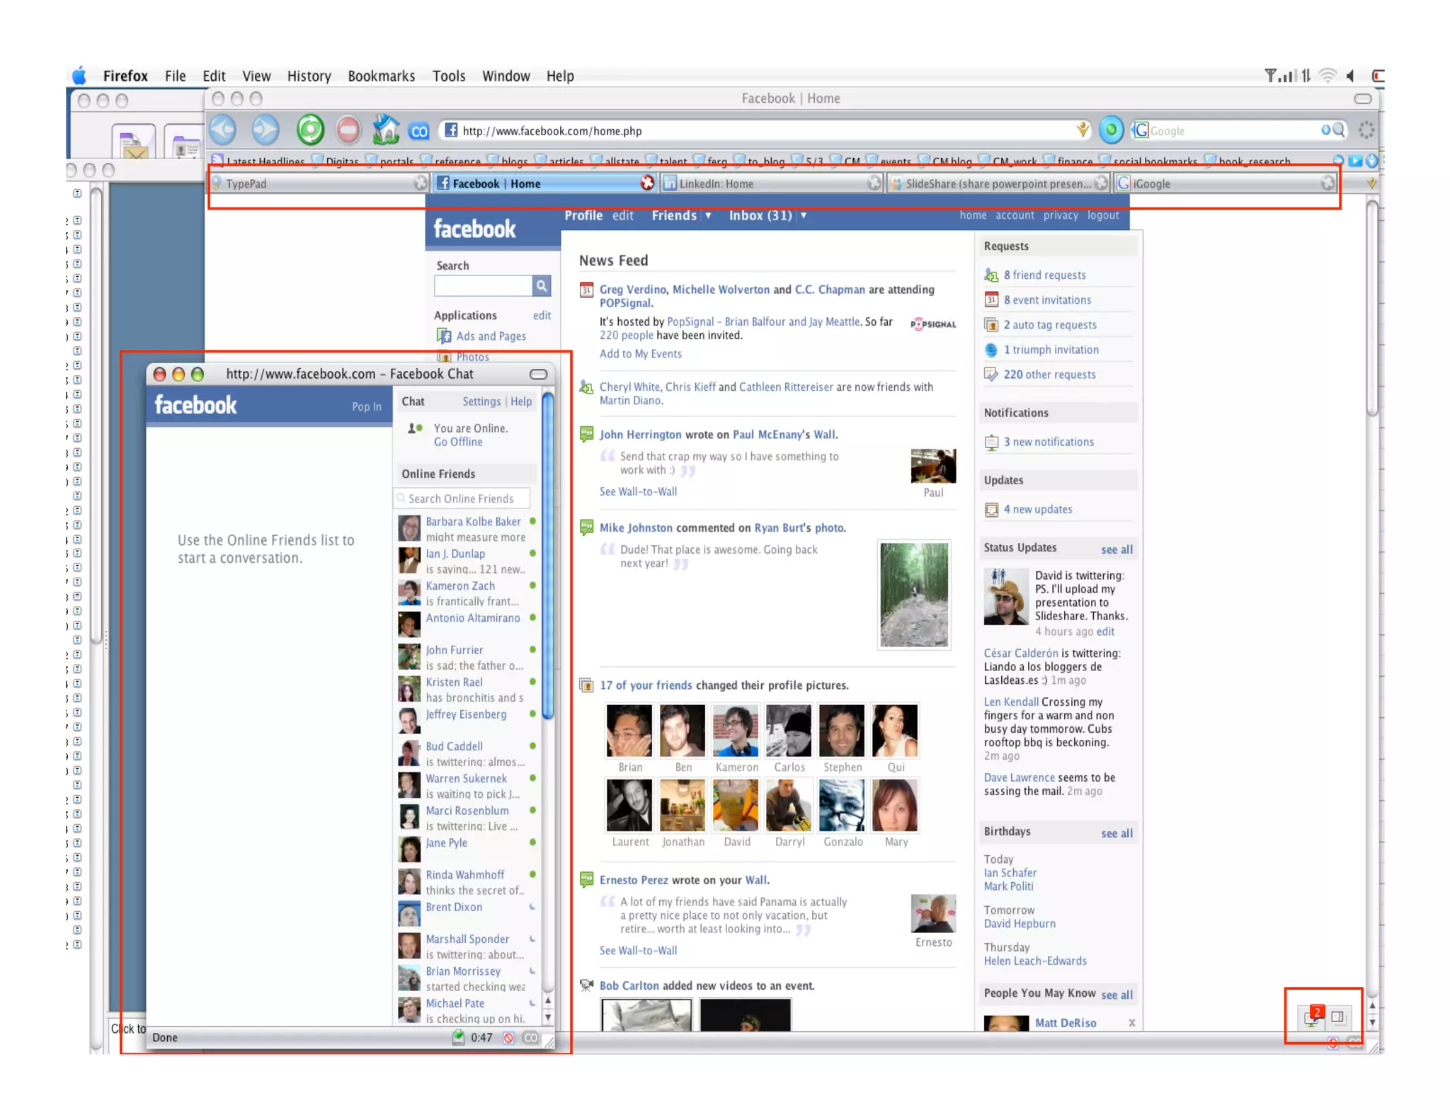
Task: Click the red Stop loading icon
Action: (x=348, y=130)
